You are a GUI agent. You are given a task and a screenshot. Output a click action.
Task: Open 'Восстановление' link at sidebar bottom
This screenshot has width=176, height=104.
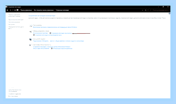click(x=13, y=96)
